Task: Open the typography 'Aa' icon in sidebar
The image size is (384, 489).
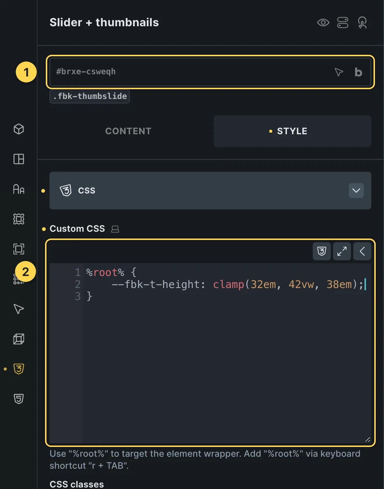Action: coord(19,189)
